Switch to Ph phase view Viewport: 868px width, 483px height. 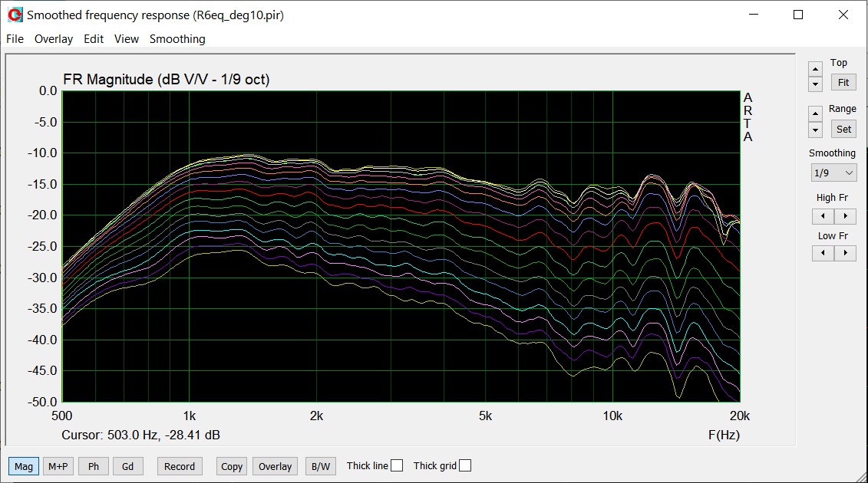pyautogui.click(x=94, y=466)
